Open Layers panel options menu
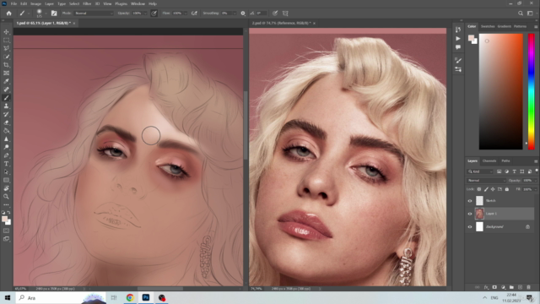 (536, 161)
